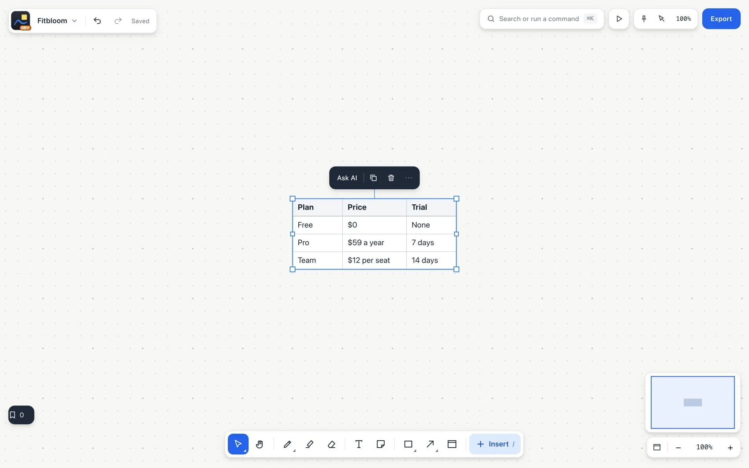Screen dimensions: 749x468
Task: Click the 100% zoom label in top bar
Action: pos(683,19)
